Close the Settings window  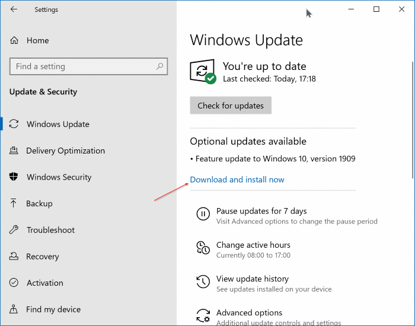tap(401, 9)
